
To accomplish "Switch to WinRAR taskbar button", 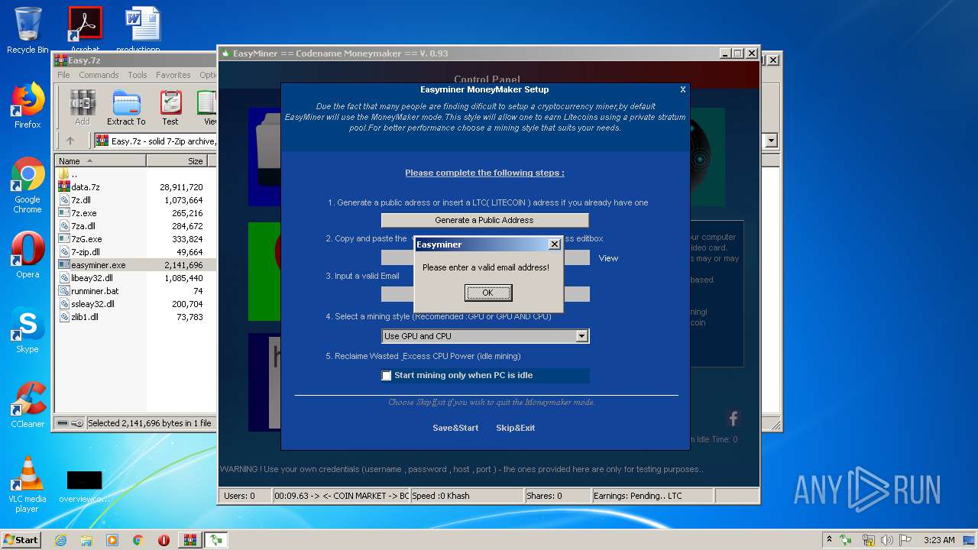I will coord(189,540).
